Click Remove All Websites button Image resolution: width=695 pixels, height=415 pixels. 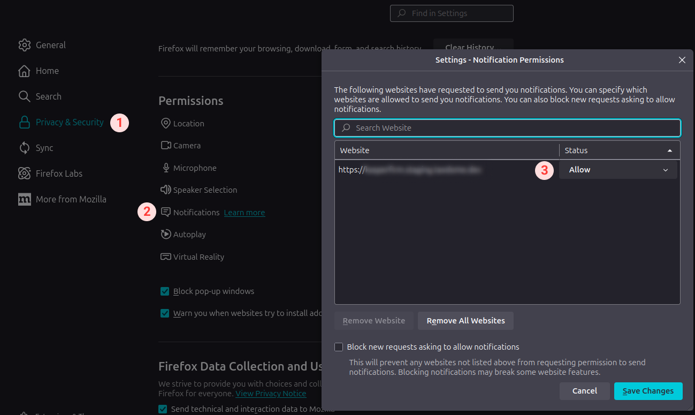pyautogui.click(x=465, y=321)
